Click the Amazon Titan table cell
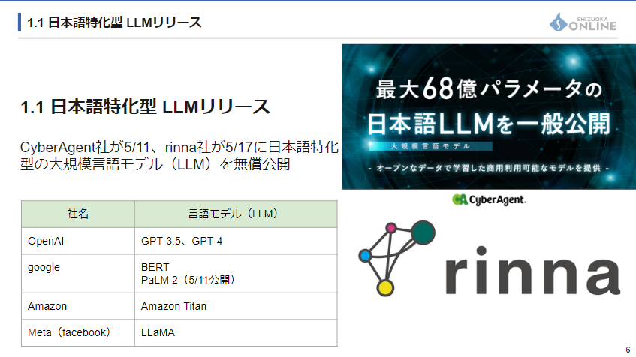The width and height of the screenshot is (636, 357). 234,306
